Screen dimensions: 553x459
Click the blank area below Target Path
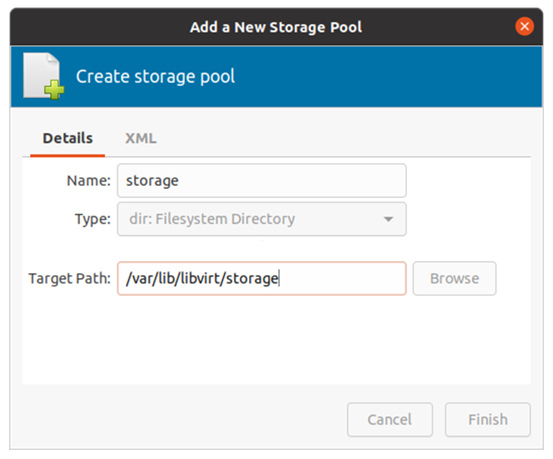tap(275, 340)
